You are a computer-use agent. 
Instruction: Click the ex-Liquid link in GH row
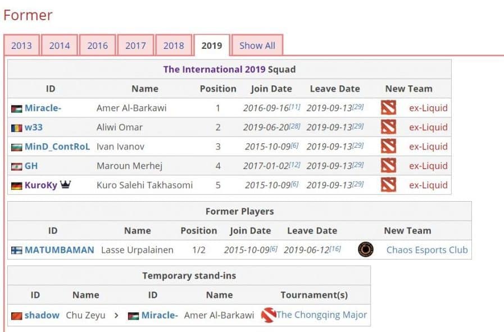(428, 166)
